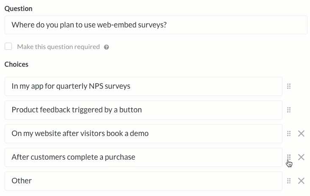Click inside the 'Other' choice field
Screen dimensions: 310x196
[x=144, y=181]
